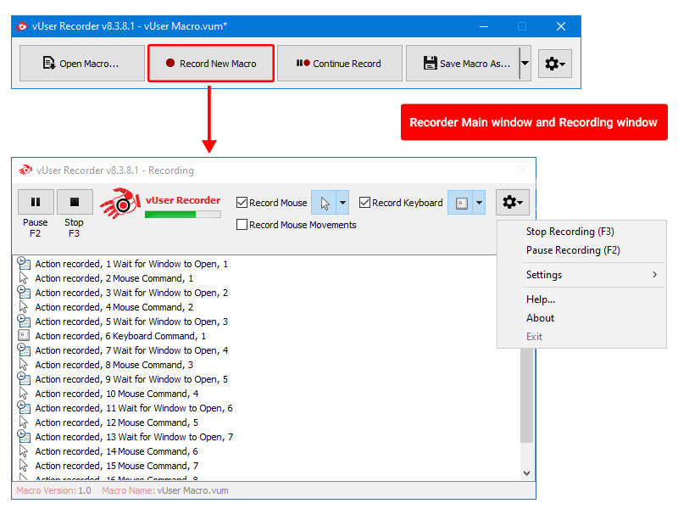This screenshot has width=678, height=509.
Task: Open the keyboard record mode dropdown arrow
Action: [x=480, y=203]
